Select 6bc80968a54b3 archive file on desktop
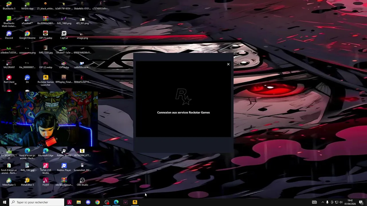 coord(46,20)
